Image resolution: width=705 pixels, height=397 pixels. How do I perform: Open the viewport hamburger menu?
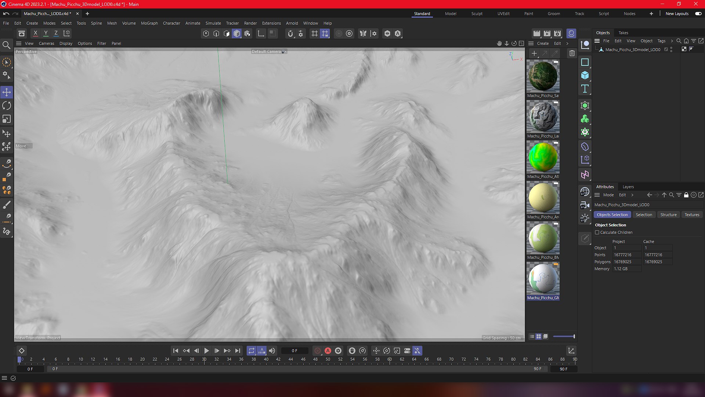click(19, 43)
